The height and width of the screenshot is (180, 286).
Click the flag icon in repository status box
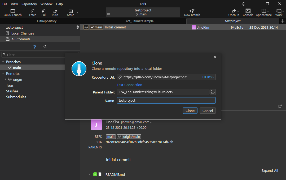pyautogui.click(x=108, y=14)
